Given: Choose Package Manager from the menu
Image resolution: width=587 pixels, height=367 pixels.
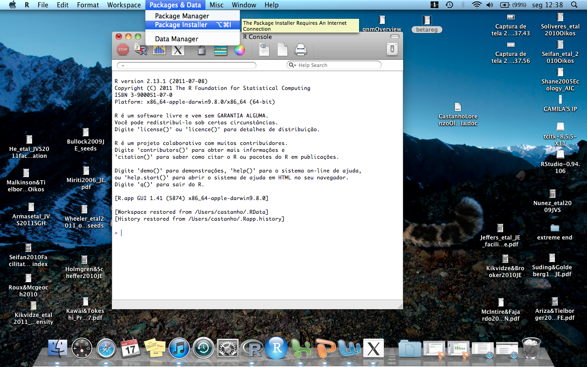Looking at the screenshot, I should (193, 16).
